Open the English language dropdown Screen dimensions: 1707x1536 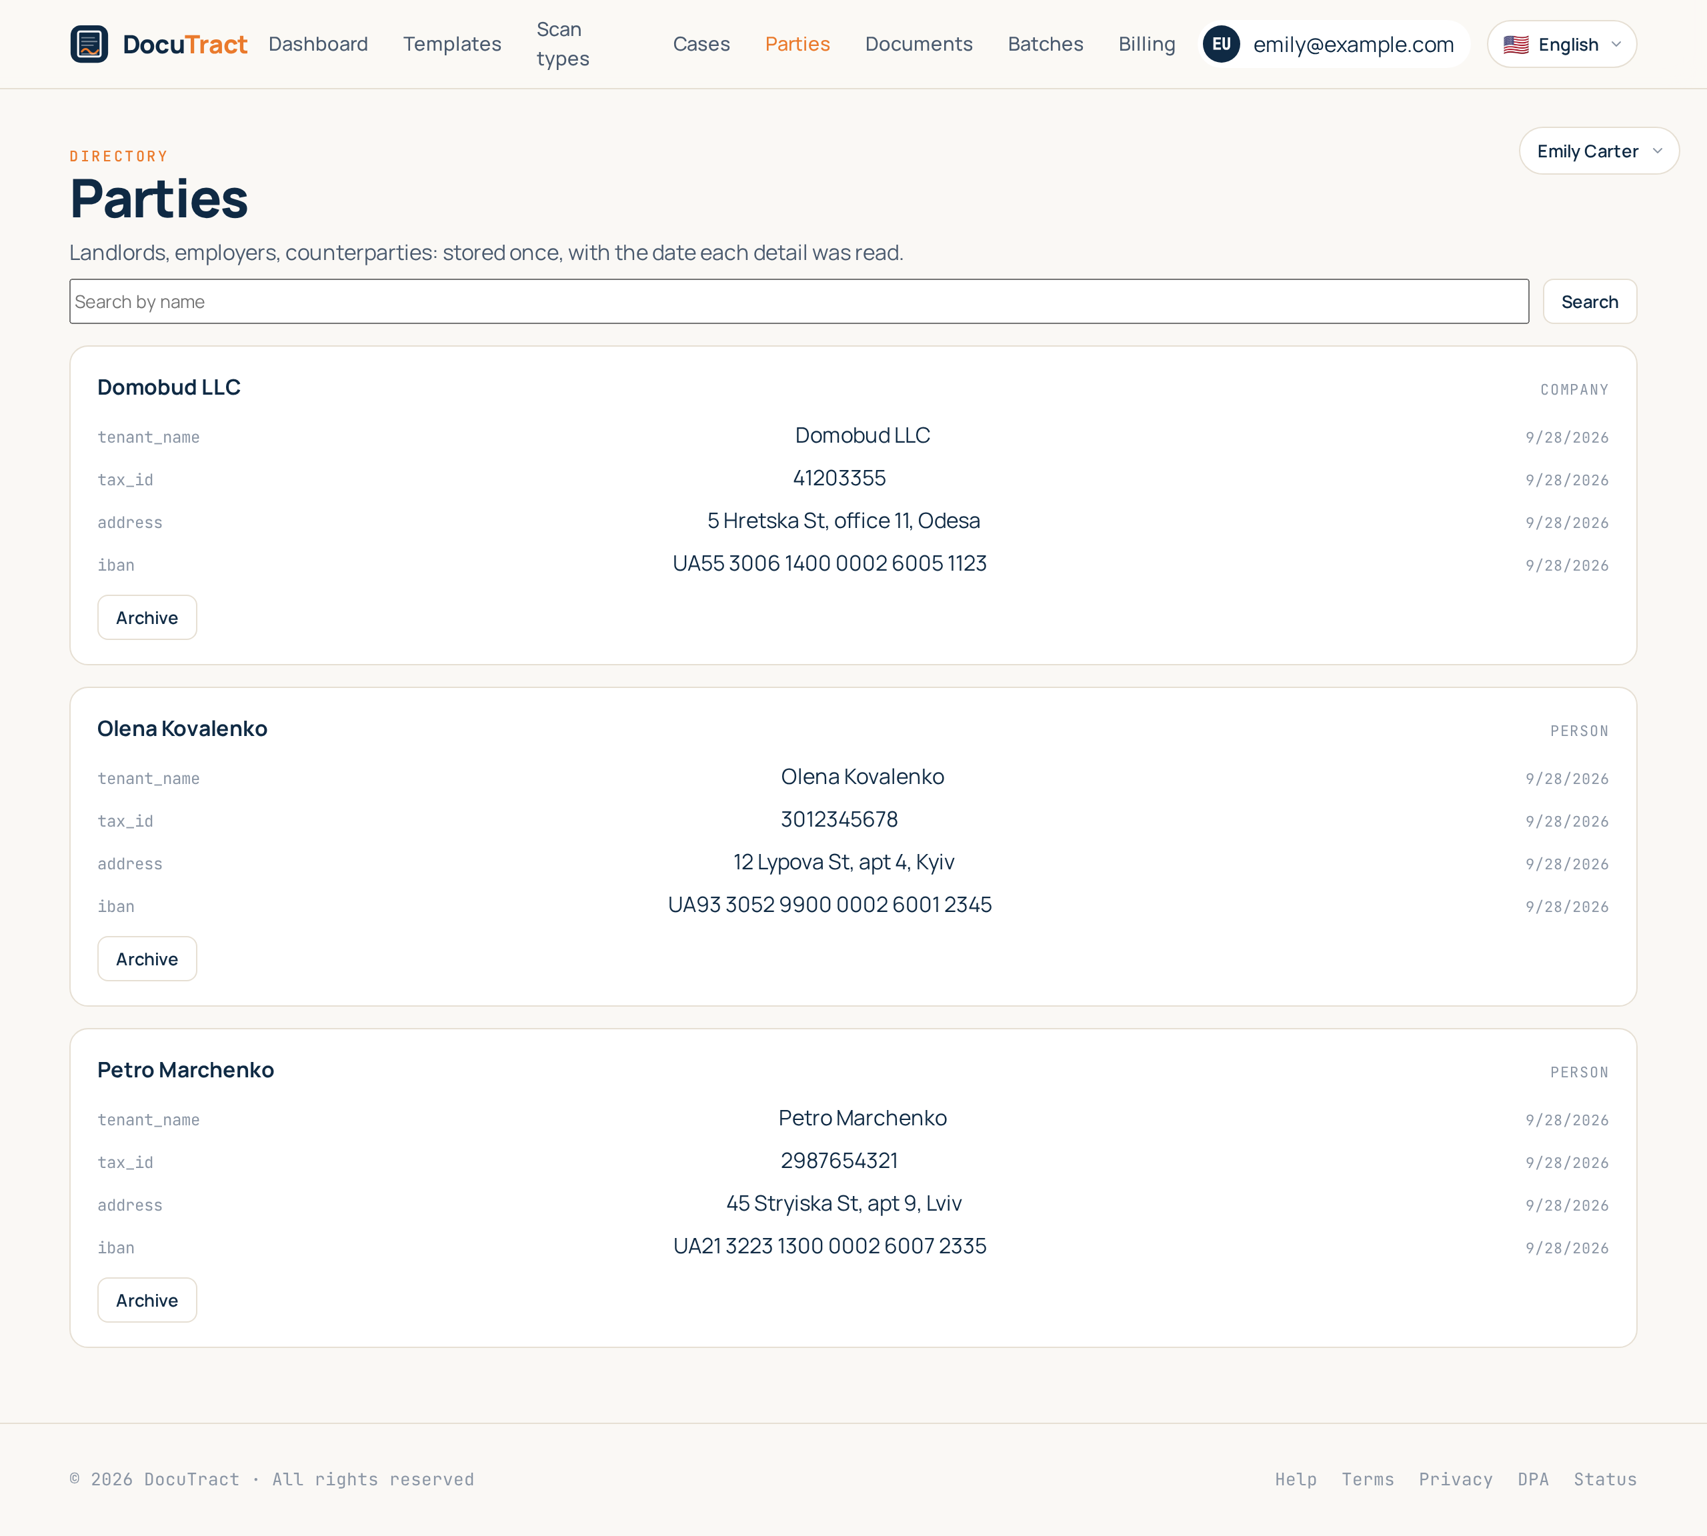(1561, 44)
